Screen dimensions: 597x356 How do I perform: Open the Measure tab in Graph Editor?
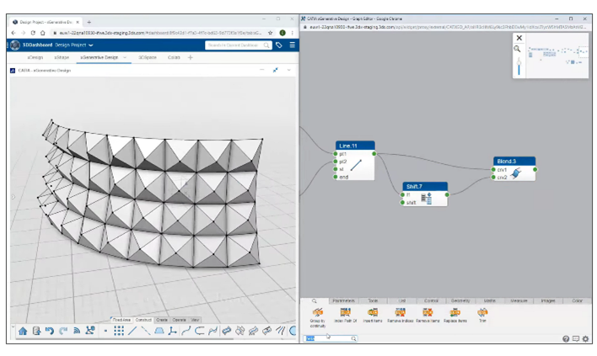point(519,300)
